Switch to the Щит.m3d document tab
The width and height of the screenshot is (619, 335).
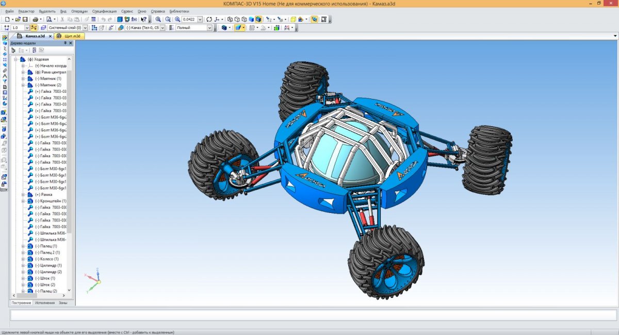click(71, 36)
